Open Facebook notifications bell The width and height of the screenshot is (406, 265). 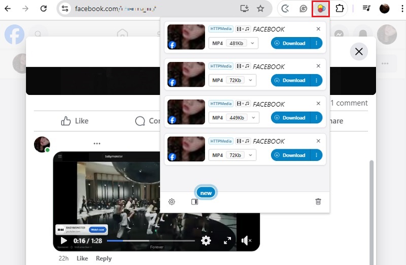click(363, 35)
